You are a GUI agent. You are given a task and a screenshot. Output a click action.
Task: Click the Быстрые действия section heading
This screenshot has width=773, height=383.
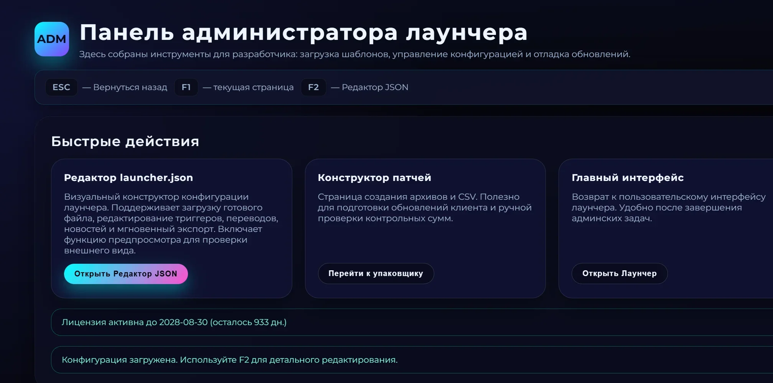pyautogui.click(x=125, y=141)
